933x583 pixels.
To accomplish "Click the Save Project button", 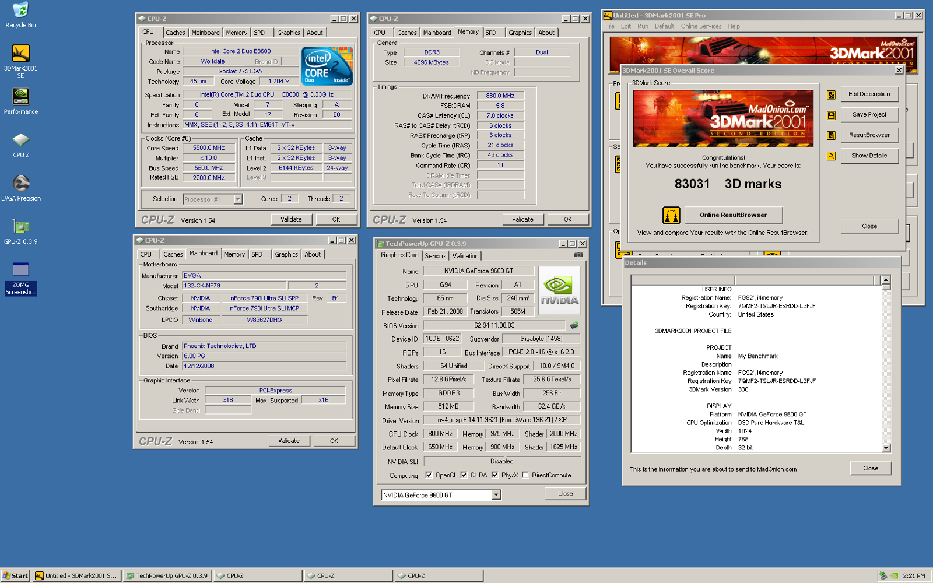I will [x=869, y=115].
